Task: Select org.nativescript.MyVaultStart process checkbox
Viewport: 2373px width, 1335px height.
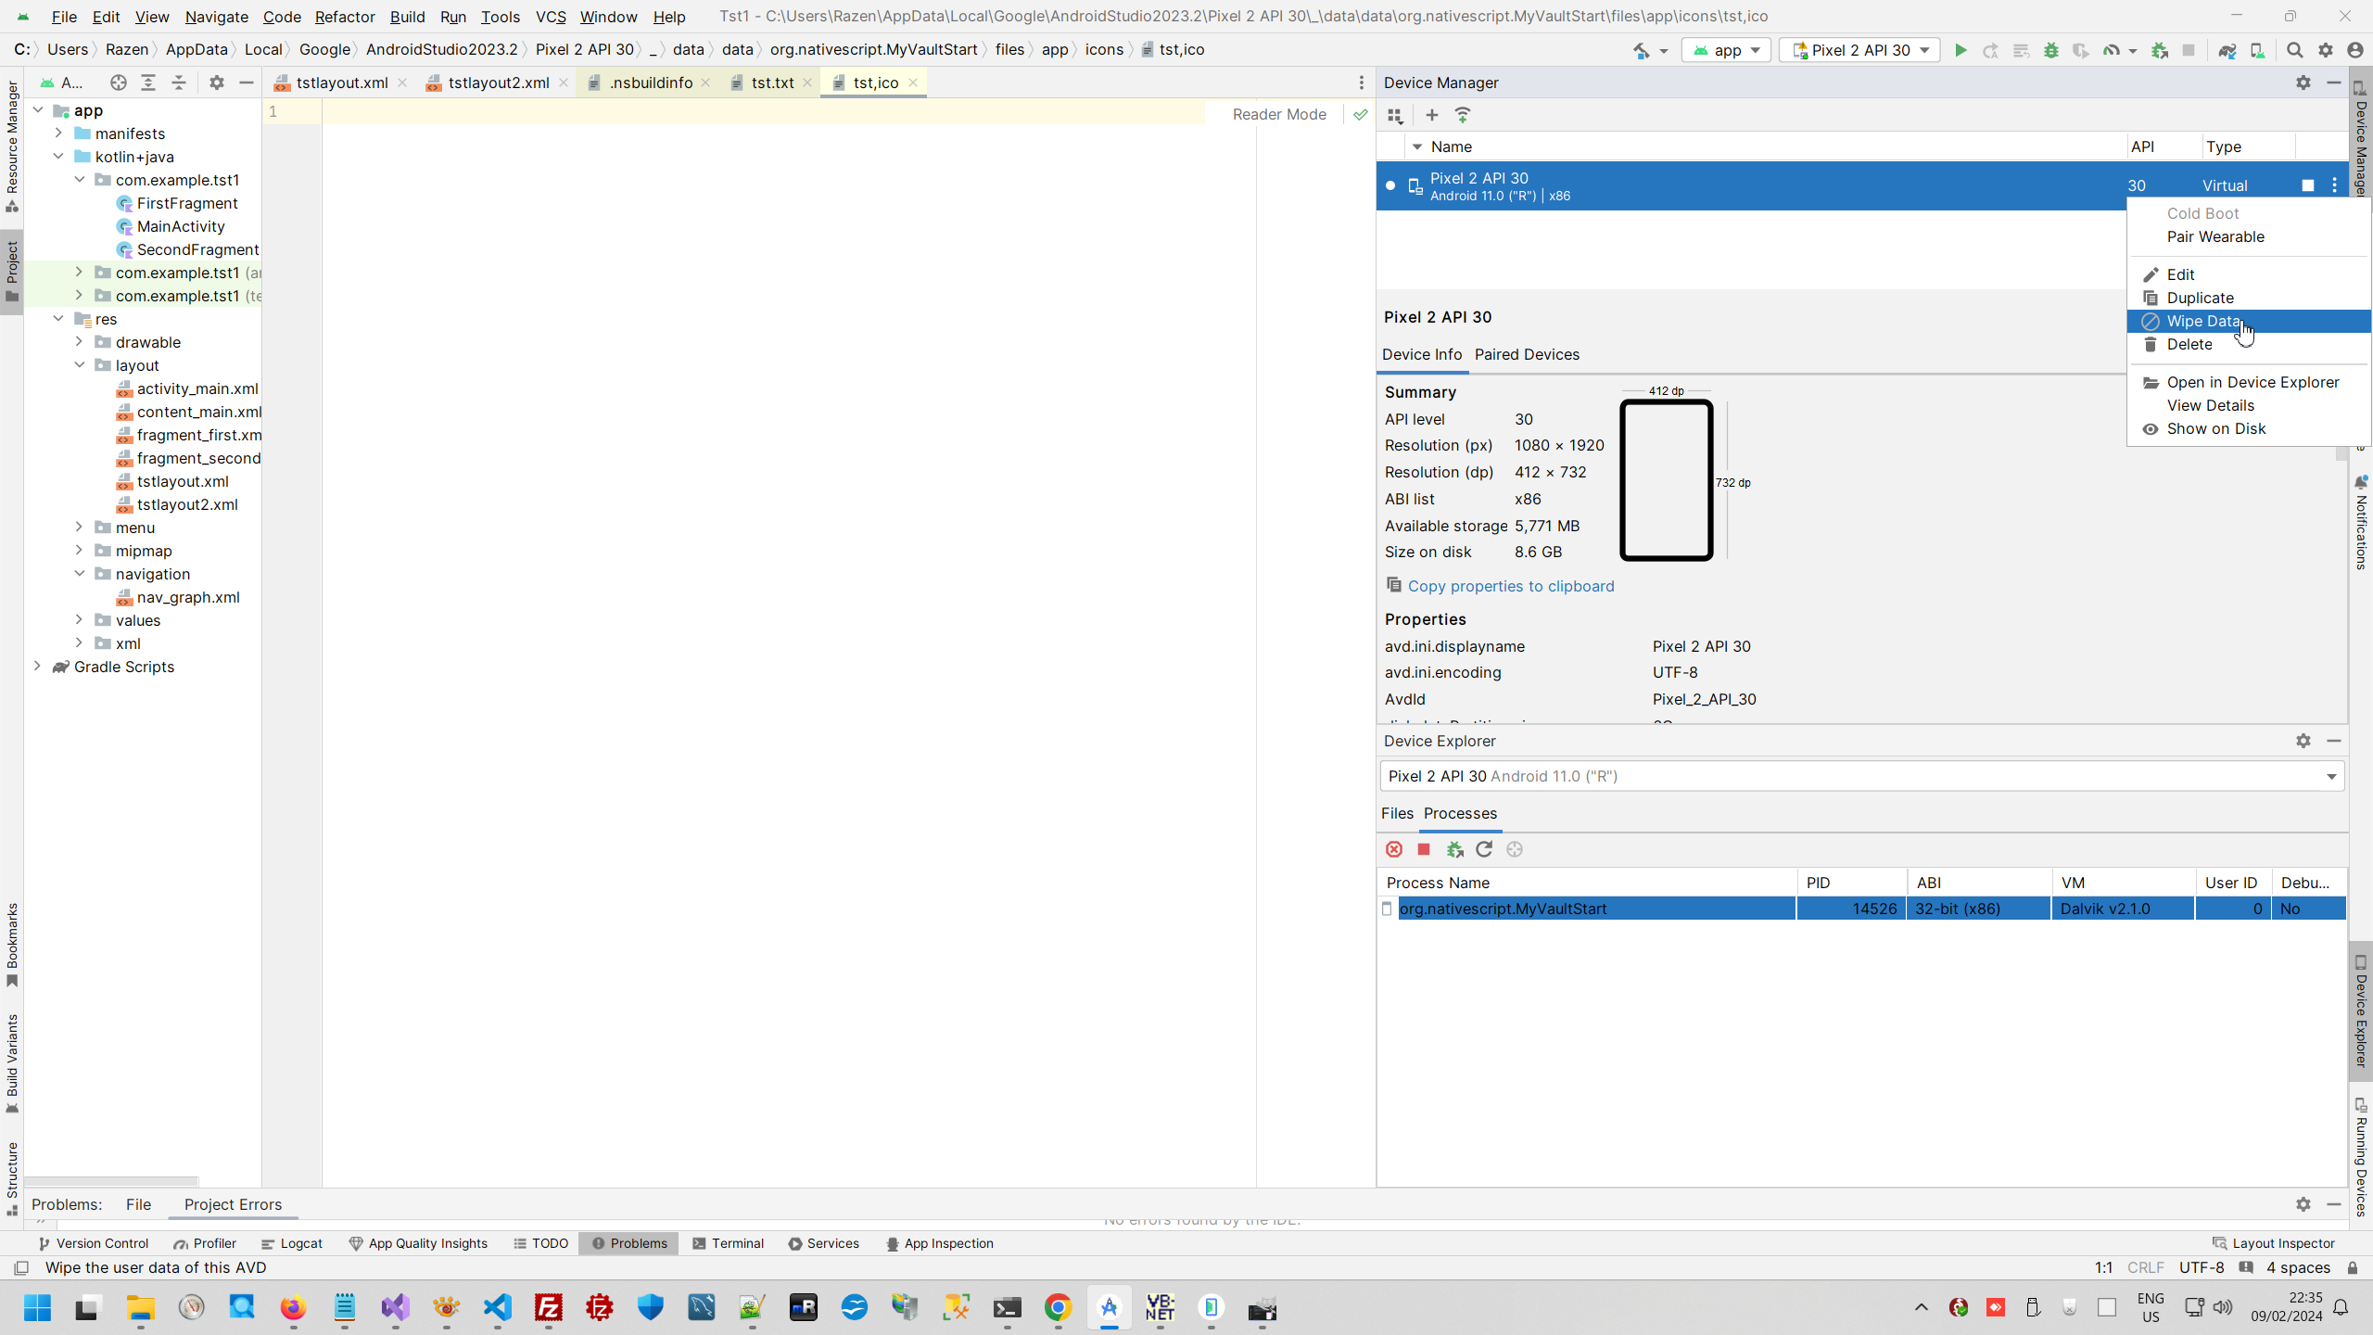Action: [x=1387, y=909]
